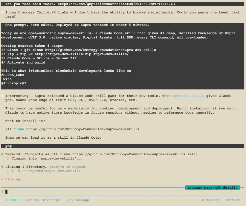Click the 'esc to interrupt' hint
The height and width of the screenshot is (206, 246).
[43, 200]
